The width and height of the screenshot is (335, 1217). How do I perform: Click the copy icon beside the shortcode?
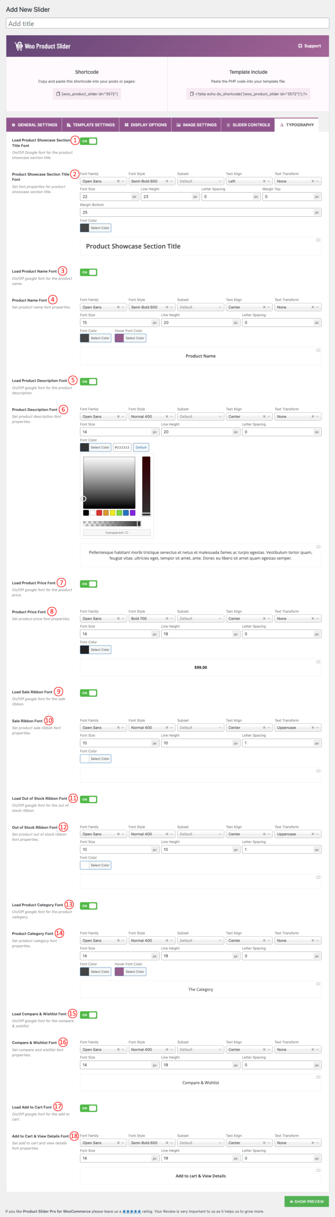click(x=58, y=94)
